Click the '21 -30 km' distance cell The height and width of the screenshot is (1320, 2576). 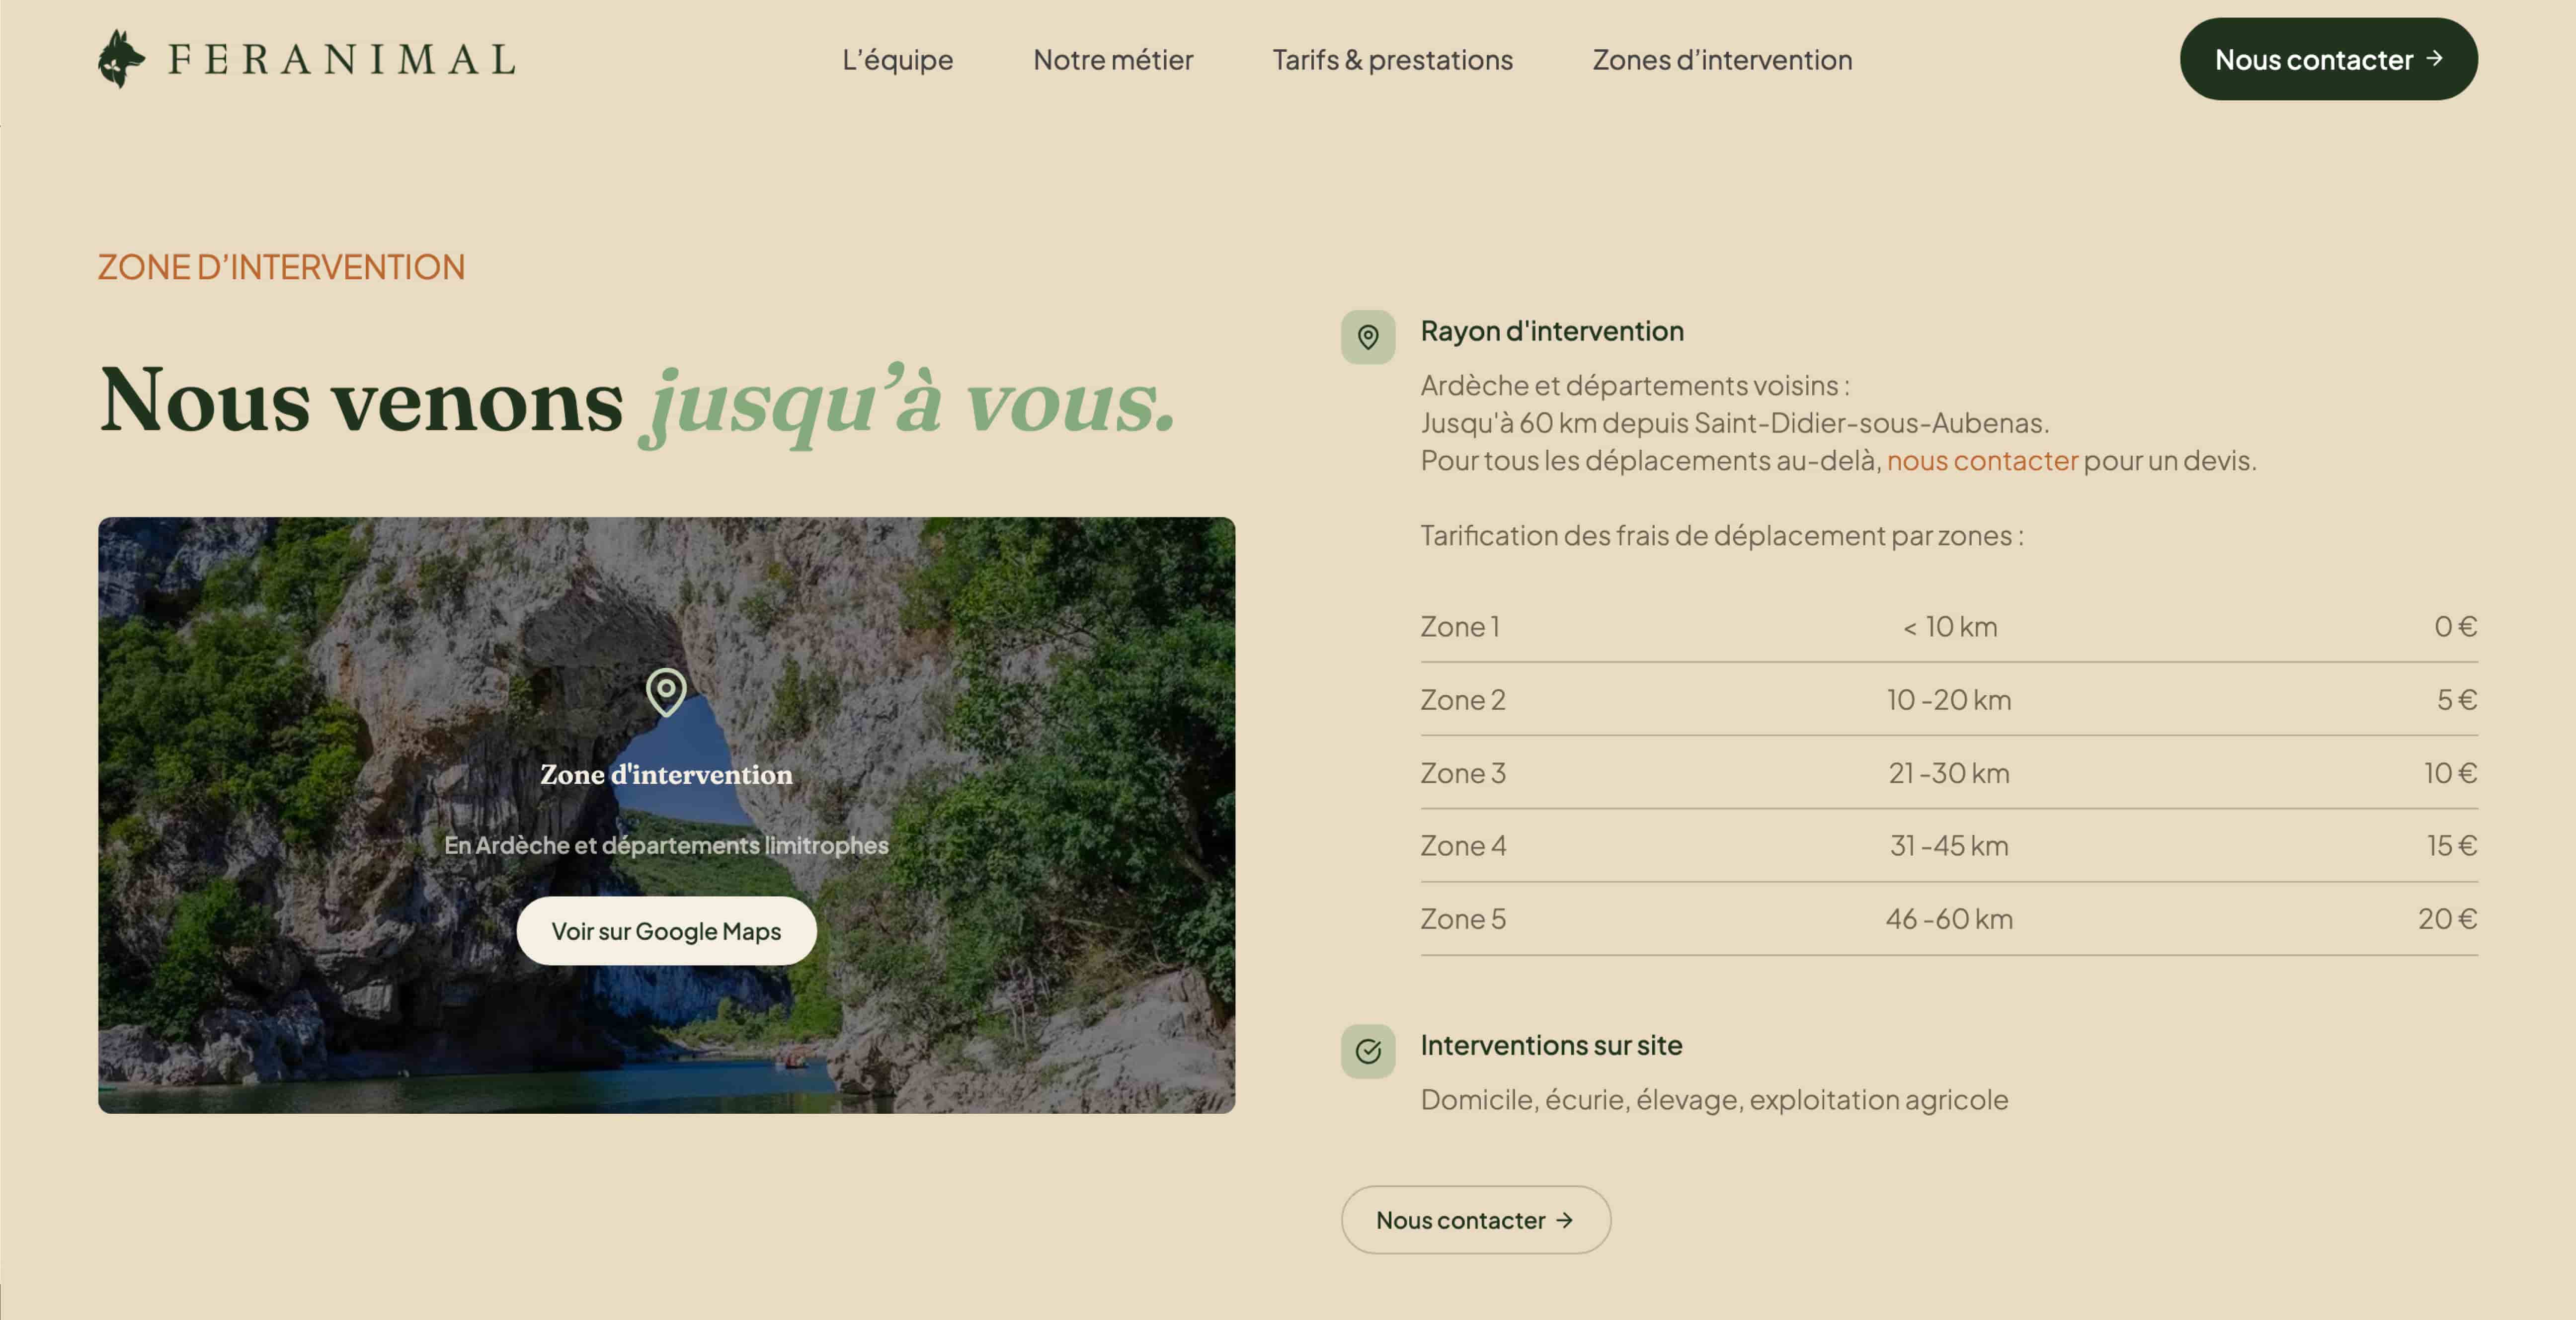tap(1949, 773)
